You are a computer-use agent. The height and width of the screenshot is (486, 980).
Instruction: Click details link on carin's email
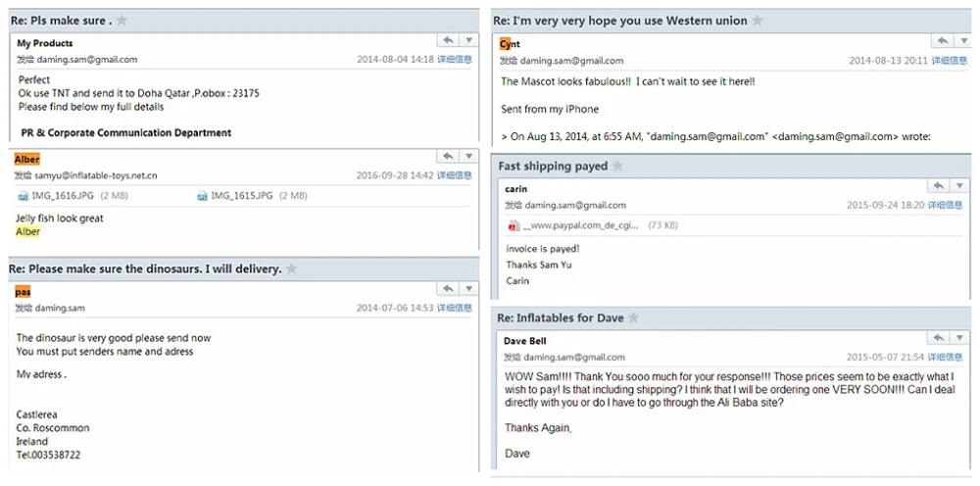tap(946, 206)
